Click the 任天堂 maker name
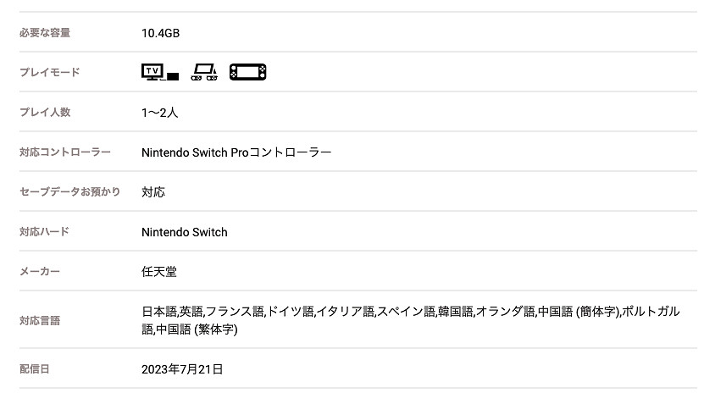Viewport: 715px width, 393px height. (159, 272)
